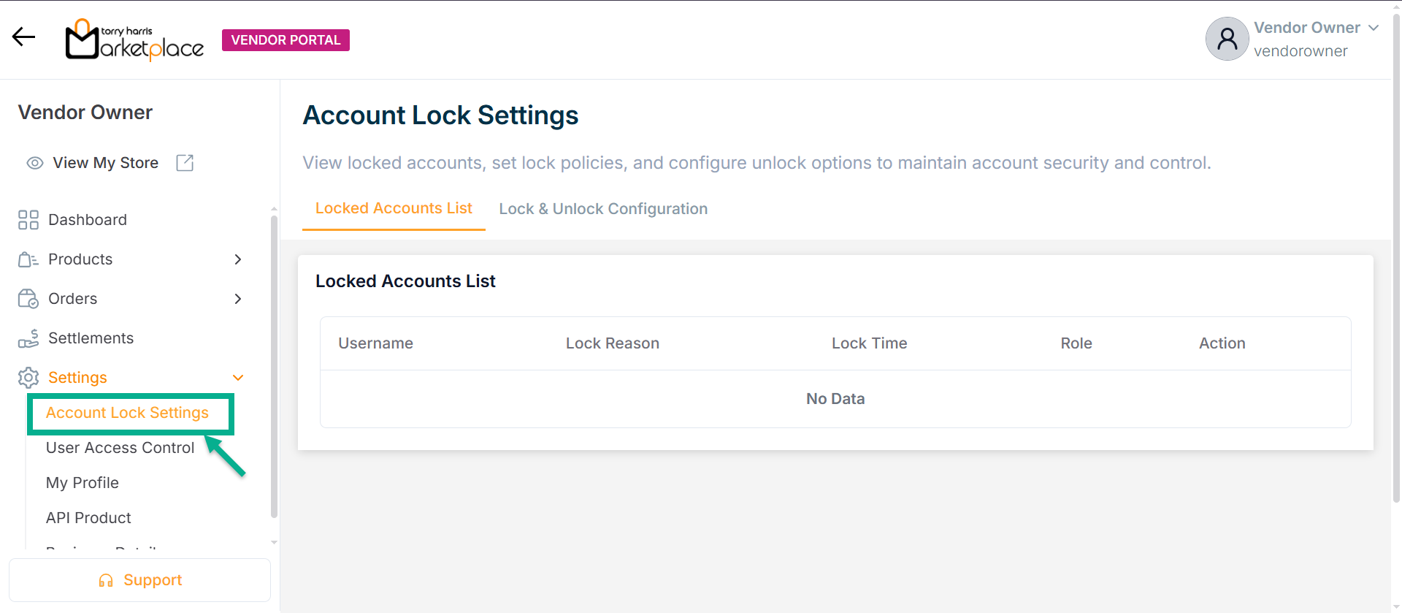Expand the Products submenu chevron
1402x613 pixels.
tap(237, 259)
